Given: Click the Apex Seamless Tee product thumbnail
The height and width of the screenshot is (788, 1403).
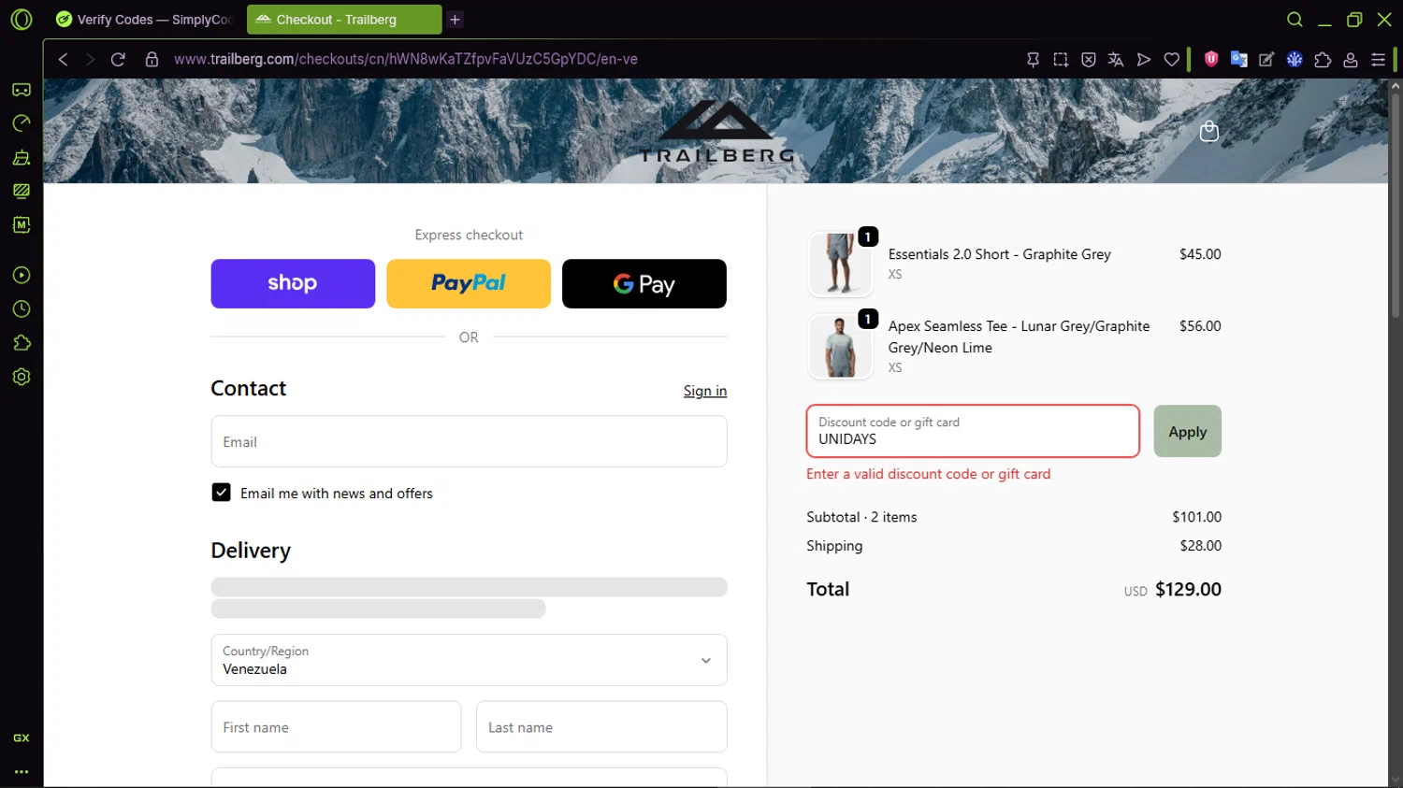Looking at the screenshot, I should coord(840,347).
